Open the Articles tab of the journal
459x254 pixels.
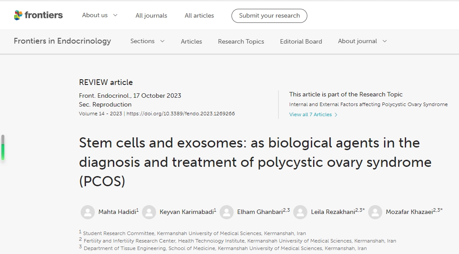click(x=191, y=42)
